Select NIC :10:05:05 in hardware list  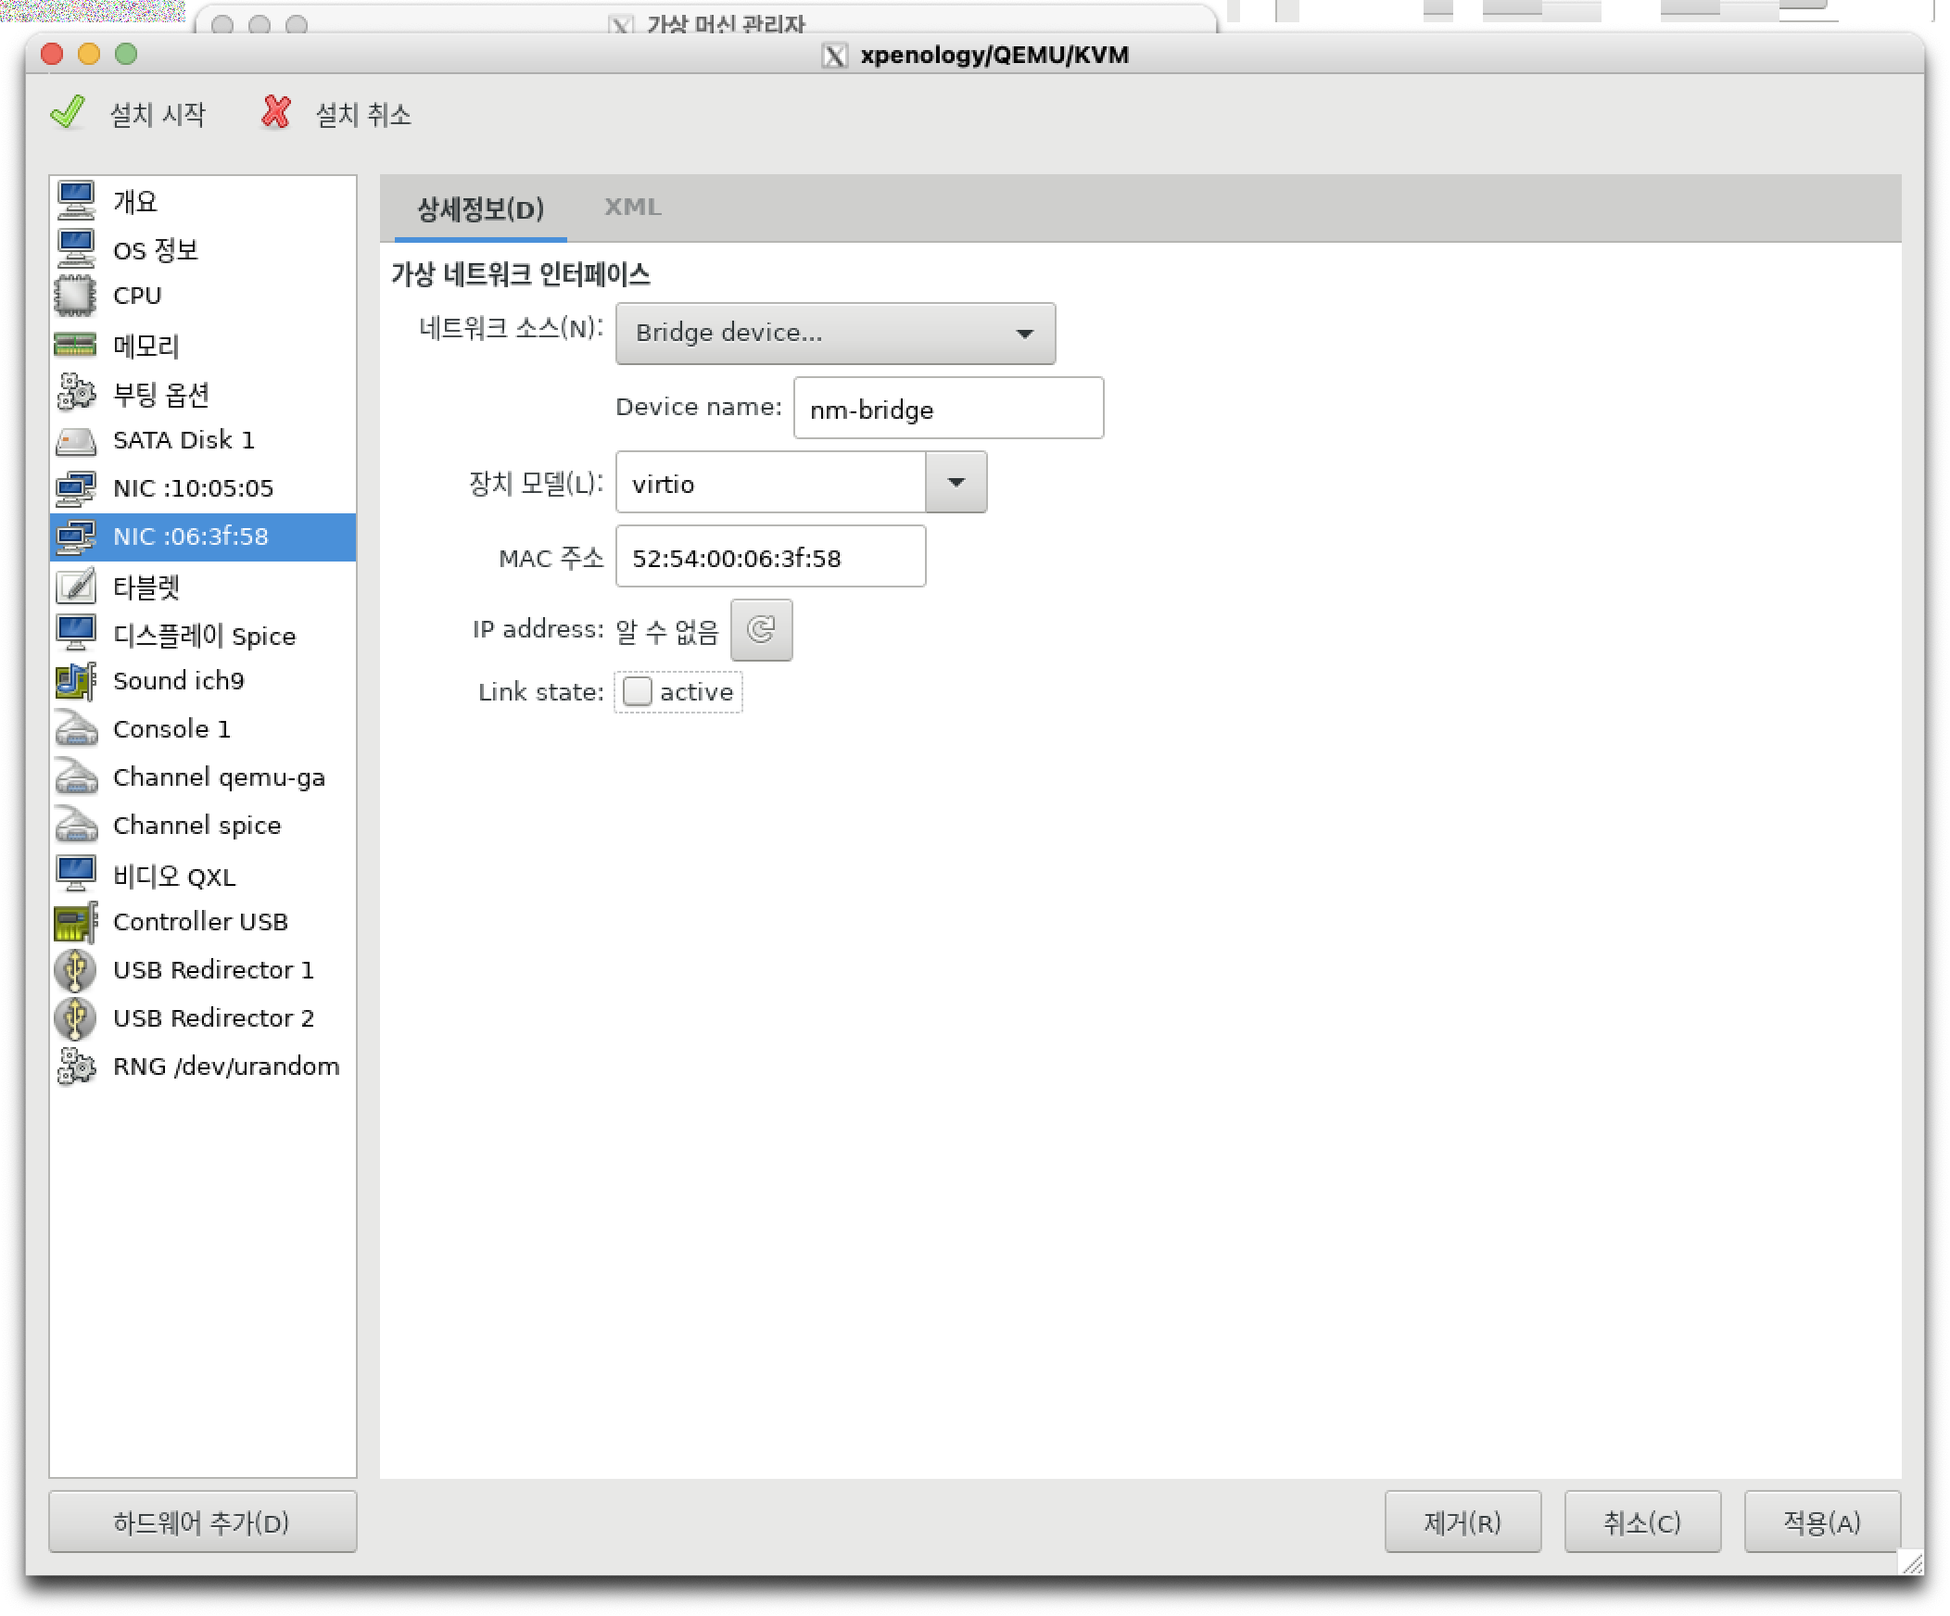coord(193,488)
